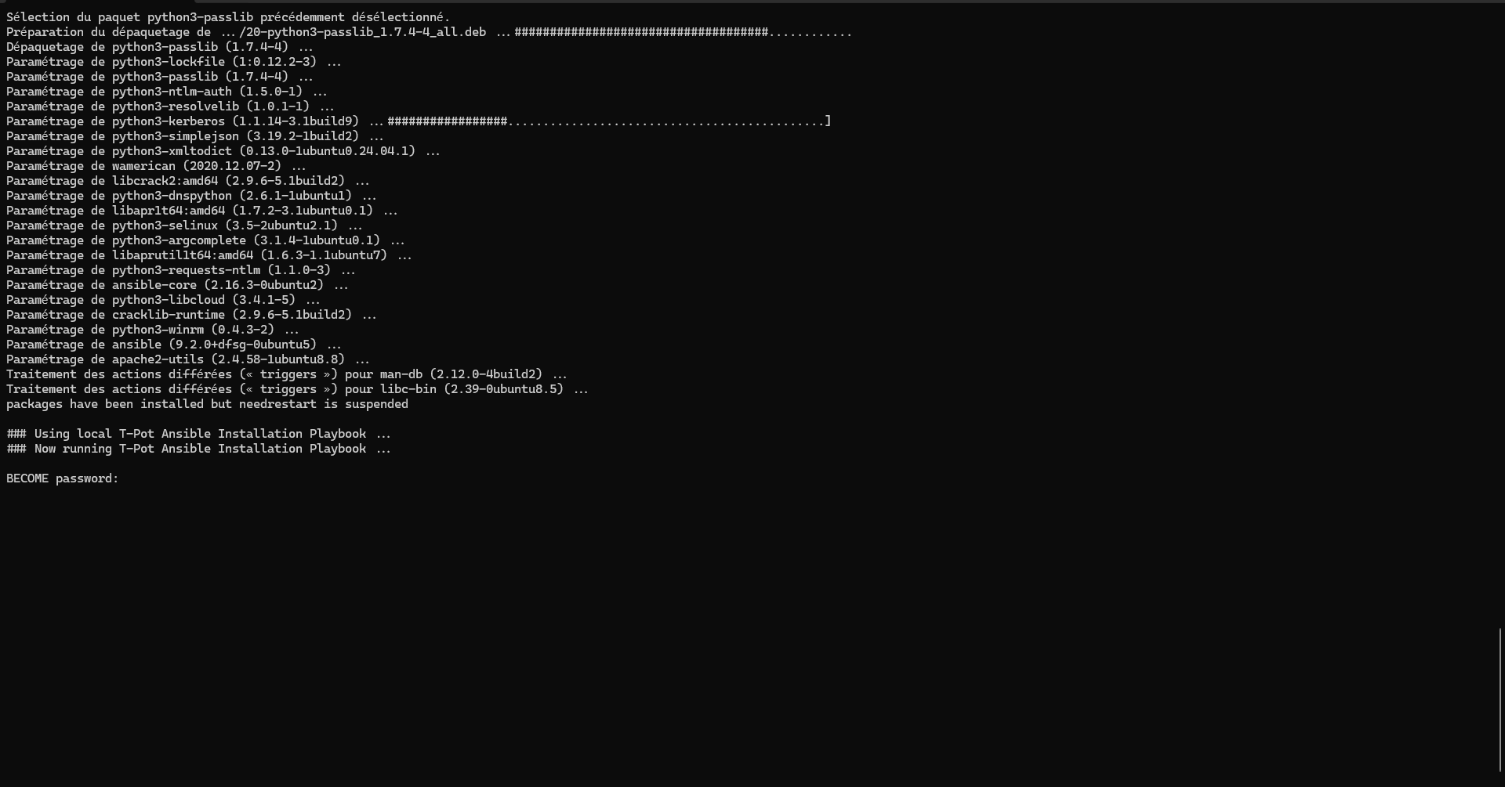Click the 'Using local T-Pot Ansible' line
The width and height of the screenshot is (1505, 787).
coord(198,434)
